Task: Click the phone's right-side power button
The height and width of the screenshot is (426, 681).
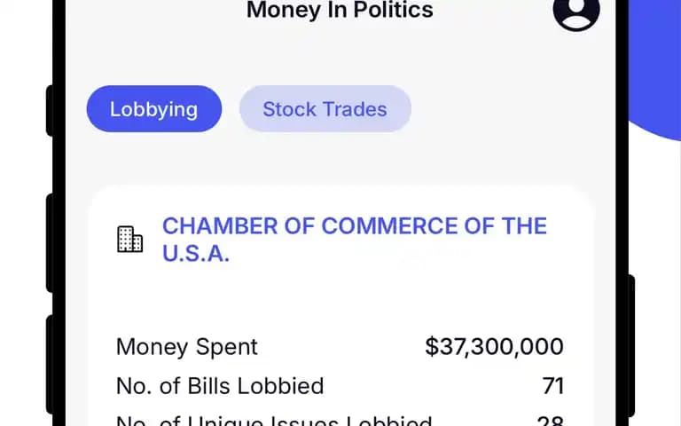Action: click(x=632, y=345)
